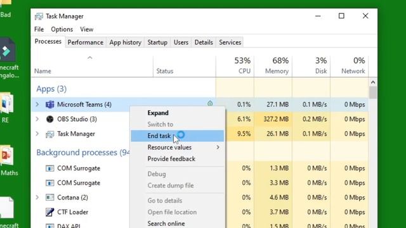The image size is (406, 228).
Task: Click the 27.1 MB memory value
Action: coord(278,104)
